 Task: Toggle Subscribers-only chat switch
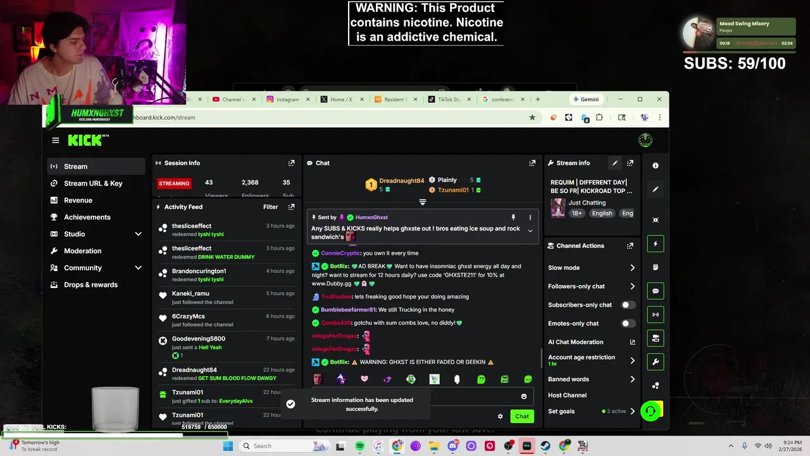coord(628,305)
